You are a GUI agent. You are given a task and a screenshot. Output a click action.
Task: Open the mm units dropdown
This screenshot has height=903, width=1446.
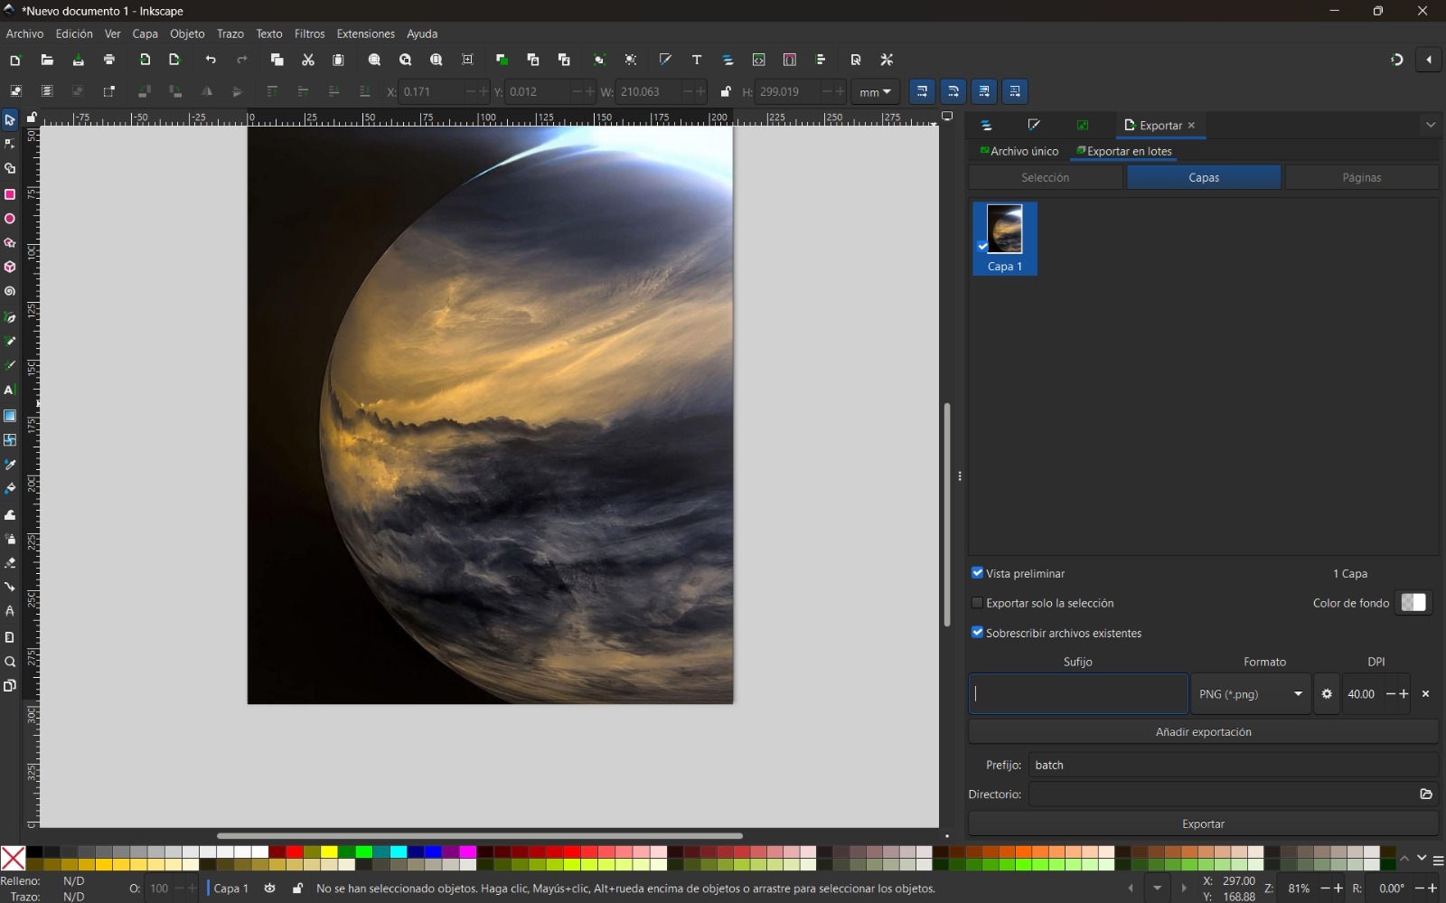[873, 91]
